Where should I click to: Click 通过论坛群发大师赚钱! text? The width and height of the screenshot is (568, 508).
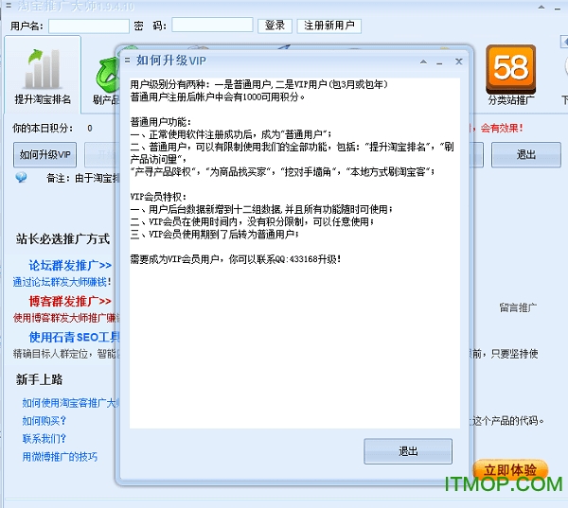tap(62, 282)
